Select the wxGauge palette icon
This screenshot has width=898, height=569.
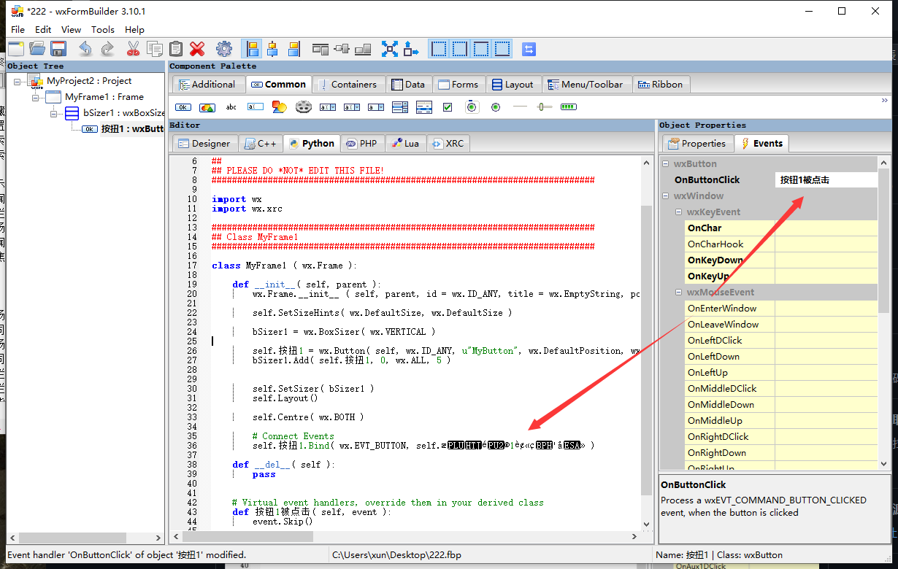tap(569, 107)
